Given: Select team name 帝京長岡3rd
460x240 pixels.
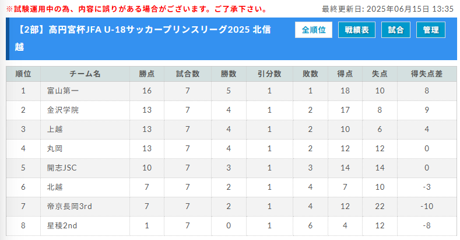Looking at the screenshot, I should (69, 207).
